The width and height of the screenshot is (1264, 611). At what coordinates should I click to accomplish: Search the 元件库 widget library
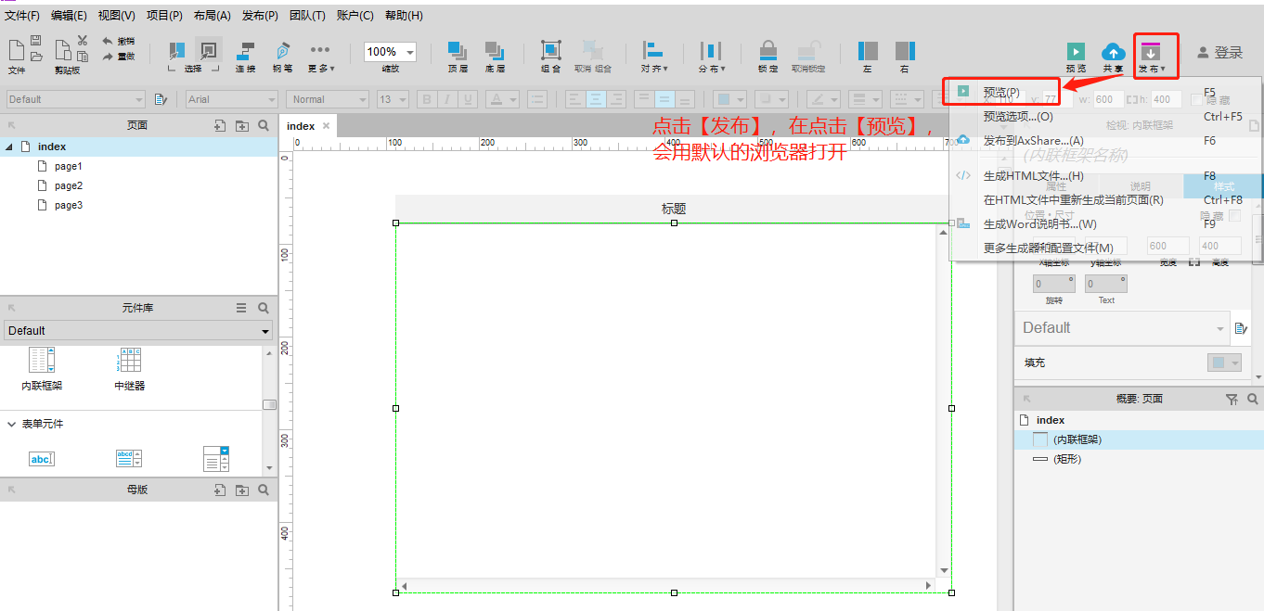[264, 308]
